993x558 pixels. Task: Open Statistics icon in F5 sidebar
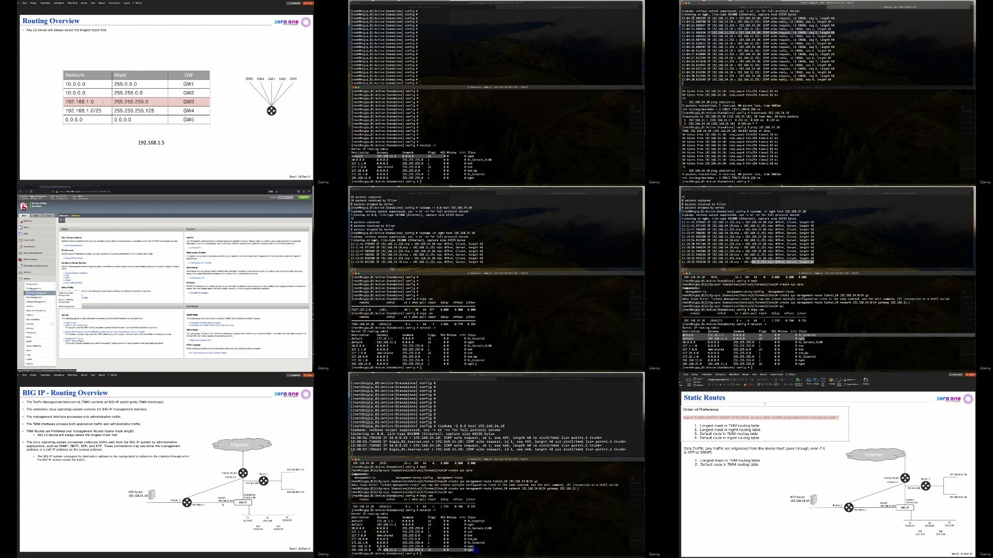(20, 221)
